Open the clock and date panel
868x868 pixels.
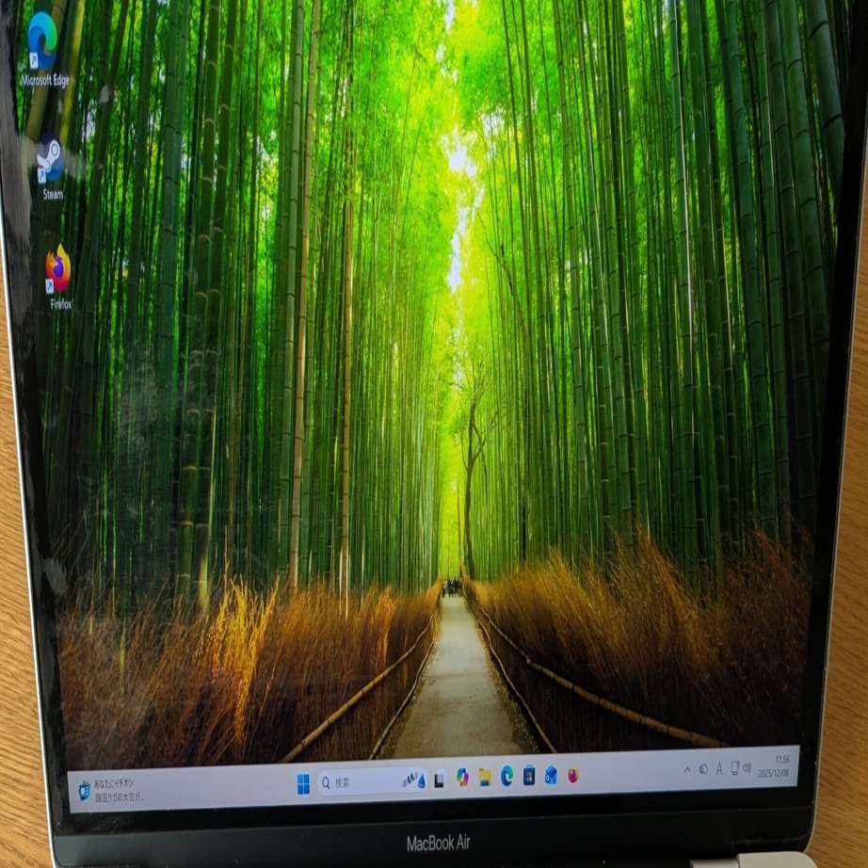coord(776,769)
